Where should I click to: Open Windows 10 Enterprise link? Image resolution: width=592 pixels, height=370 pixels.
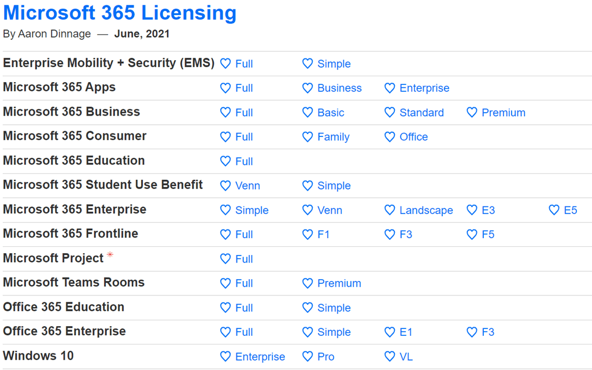260,357
